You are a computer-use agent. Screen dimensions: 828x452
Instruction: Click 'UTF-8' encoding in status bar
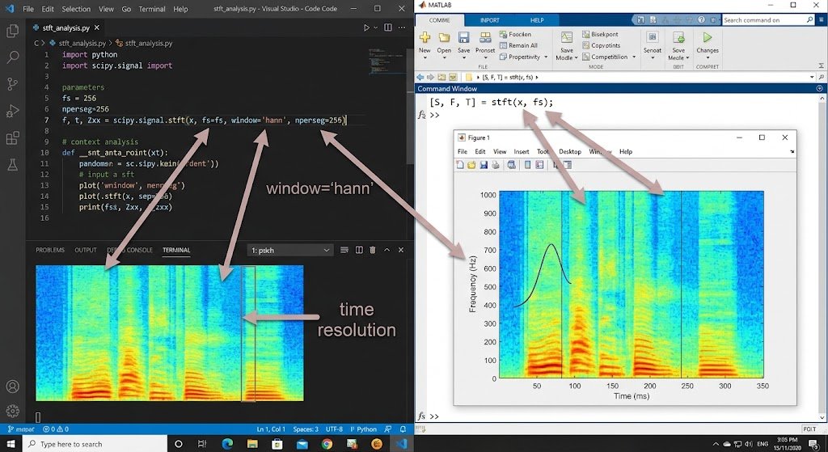coord(334,429)
